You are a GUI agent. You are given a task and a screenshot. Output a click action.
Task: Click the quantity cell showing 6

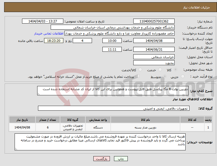tap(48, 127)
